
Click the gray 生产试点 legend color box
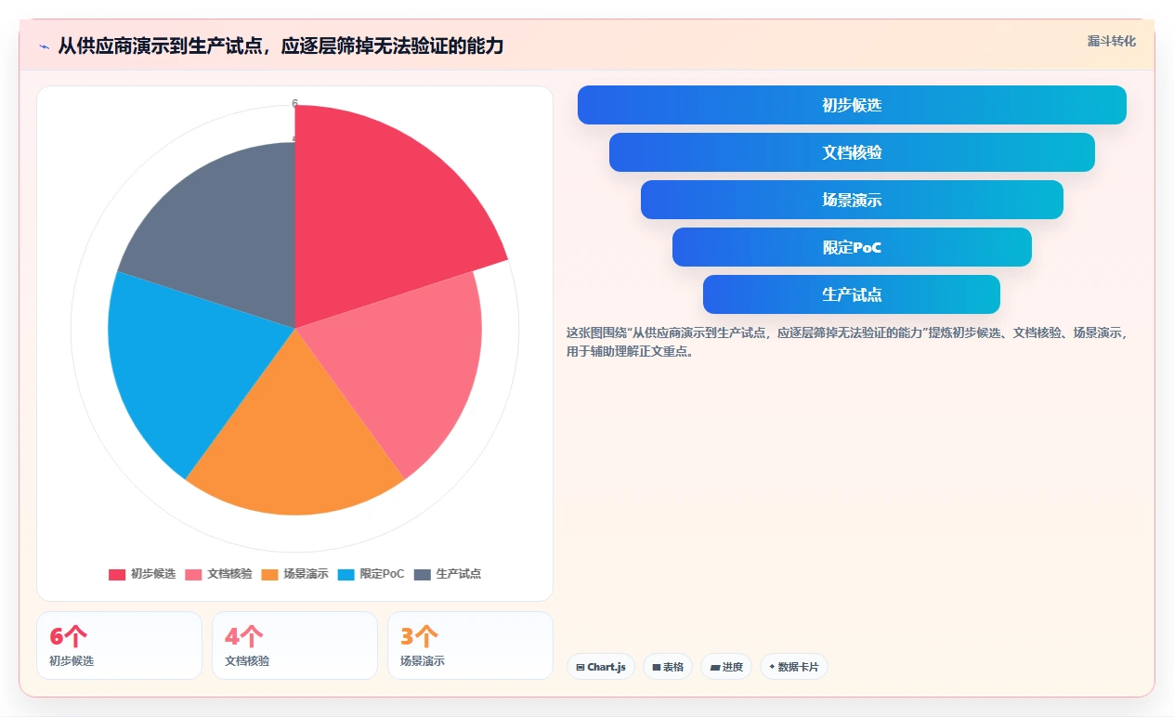click(423, 574)
